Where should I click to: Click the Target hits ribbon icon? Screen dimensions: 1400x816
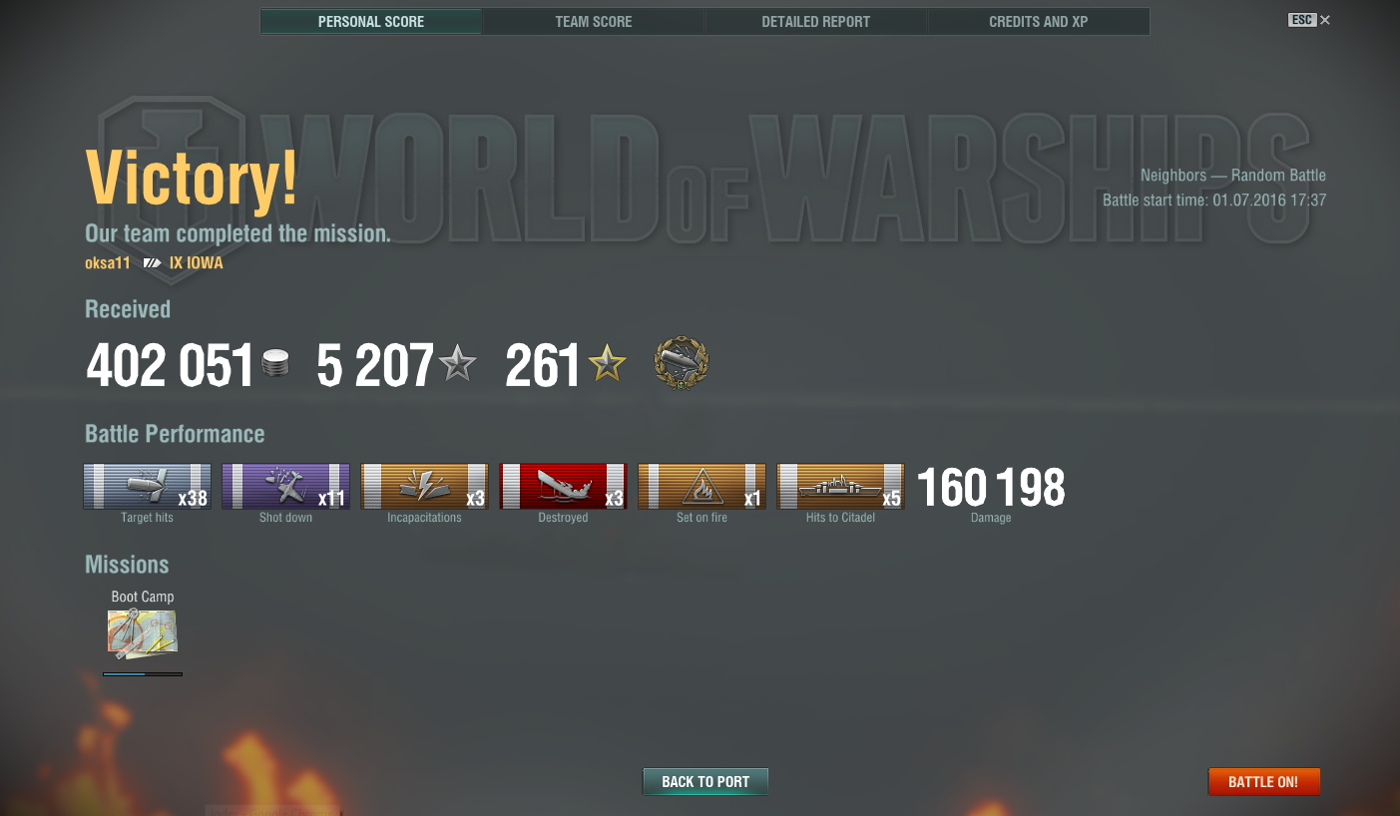tap(147, 486)
